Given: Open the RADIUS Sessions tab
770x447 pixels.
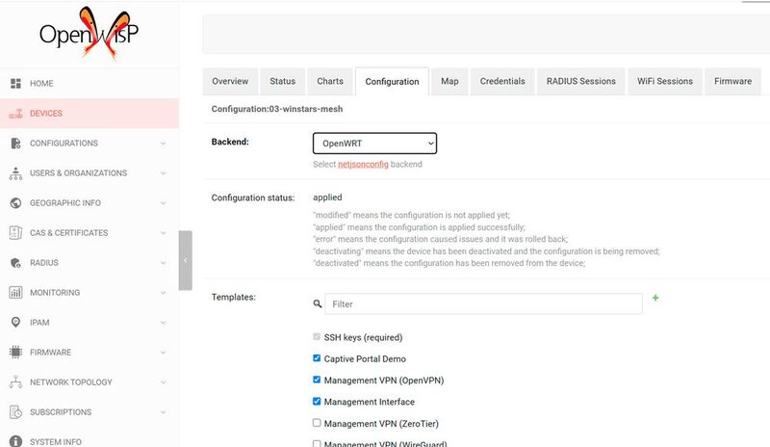Looking at the screenshot, I should 580,82.
